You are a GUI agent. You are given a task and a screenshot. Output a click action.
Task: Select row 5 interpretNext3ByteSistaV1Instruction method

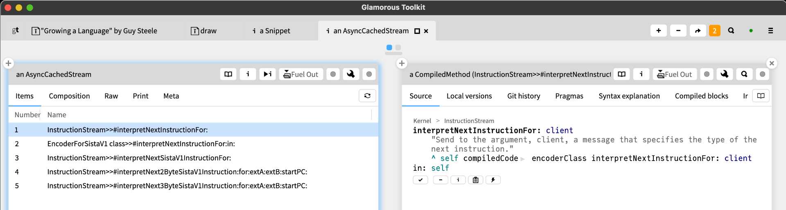(193, 186)
